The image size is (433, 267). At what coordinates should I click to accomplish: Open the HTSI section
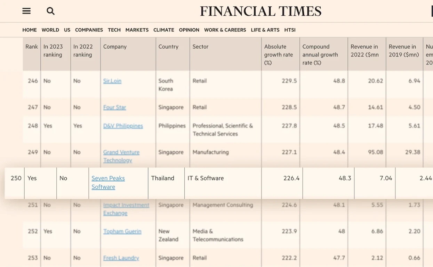290,30
